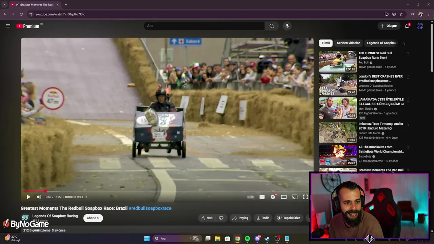Click the search magnifier button
Viewport: 434px width, 244px height.
272,26
